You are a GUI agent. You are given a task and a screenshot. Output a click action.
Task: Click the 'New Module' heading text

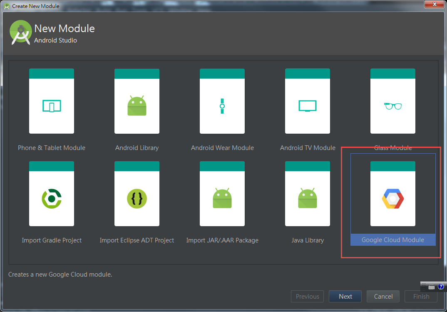tap(65, 28)
